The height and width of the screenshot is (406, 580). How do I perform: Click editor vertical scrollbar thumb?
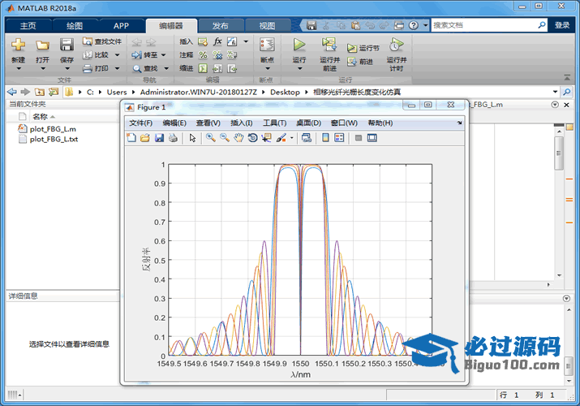tap(559, 153)
